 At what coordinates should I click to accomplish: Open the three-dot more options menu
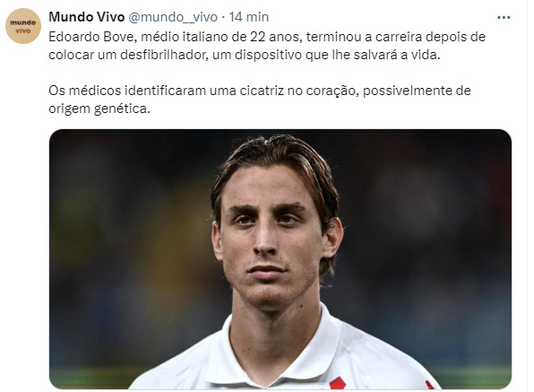[x=504, y=17]
